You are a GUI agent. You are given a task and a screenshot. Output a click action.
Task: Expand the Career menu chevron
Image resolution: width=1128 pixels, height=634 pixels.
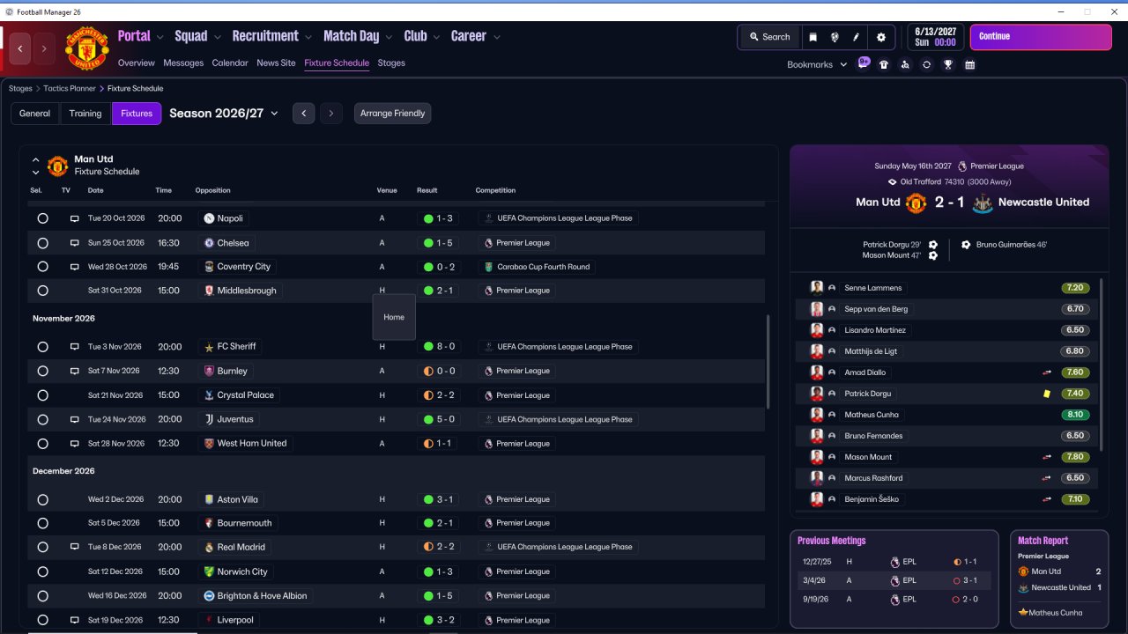[x=497, y=37]
